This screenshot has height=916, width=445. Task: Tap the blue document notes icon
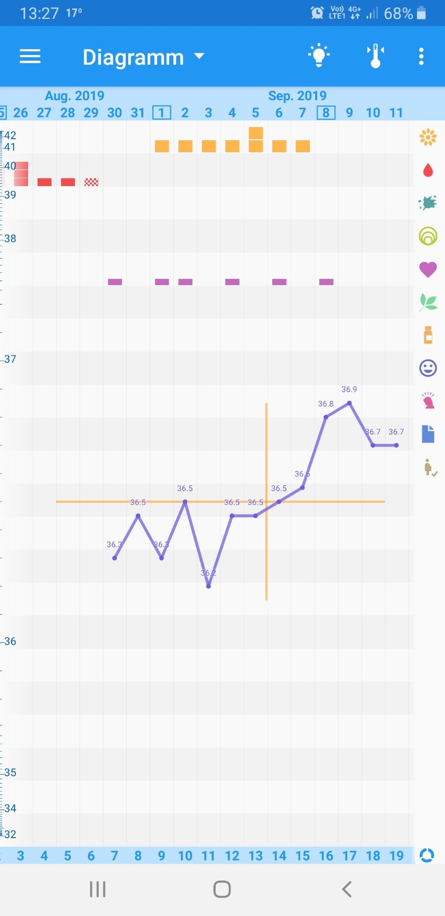pos(428,434)
